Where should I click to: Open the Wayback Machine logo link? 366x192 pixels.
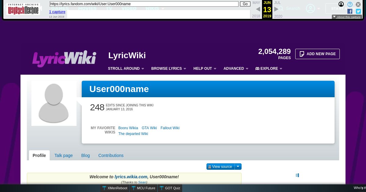pyautogui.click(x=23, y=9)
